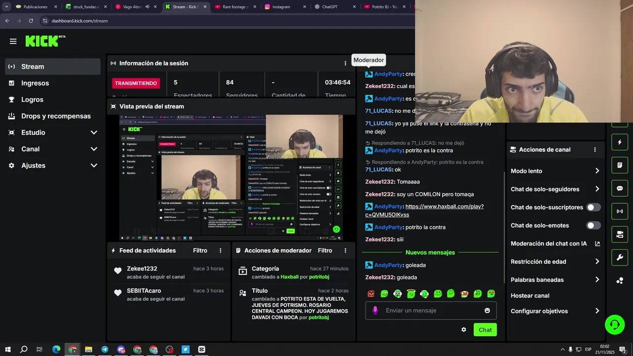Click the heart icon next to SEBIITAcaro
Image resolution: width=633 pixels, height=356 pixels.
tap(118, 293)
